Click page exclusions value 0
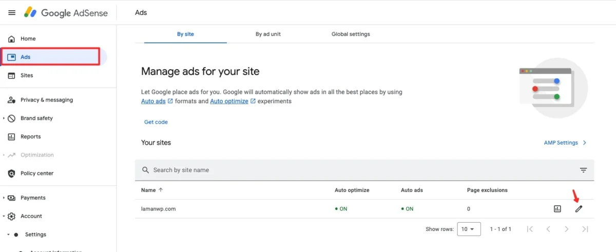Viewport: 616px width, 252px height. [469, 209]
